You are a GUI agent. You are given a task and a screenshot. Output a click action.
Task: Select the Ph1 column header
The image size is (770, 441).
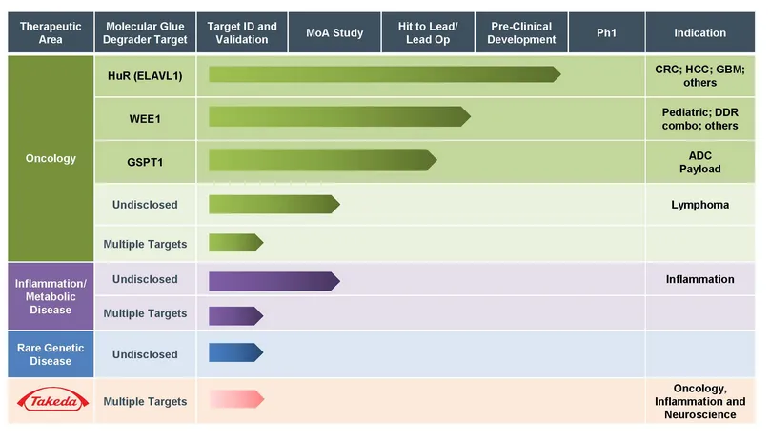[606, 33]
